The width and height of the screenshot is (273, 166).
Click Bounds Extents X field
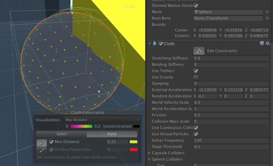click(x=207, y=36)
